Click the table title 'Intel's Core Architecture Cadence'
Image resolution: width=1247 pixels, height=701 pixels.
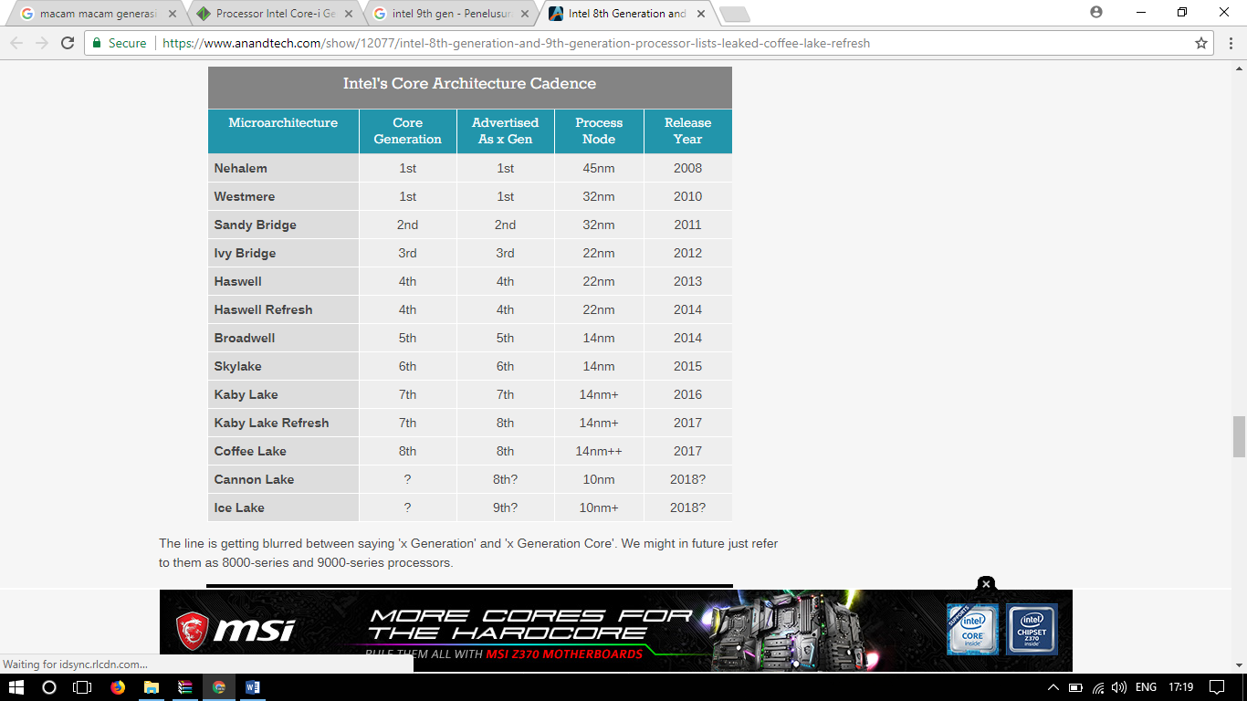coord(469,83)
